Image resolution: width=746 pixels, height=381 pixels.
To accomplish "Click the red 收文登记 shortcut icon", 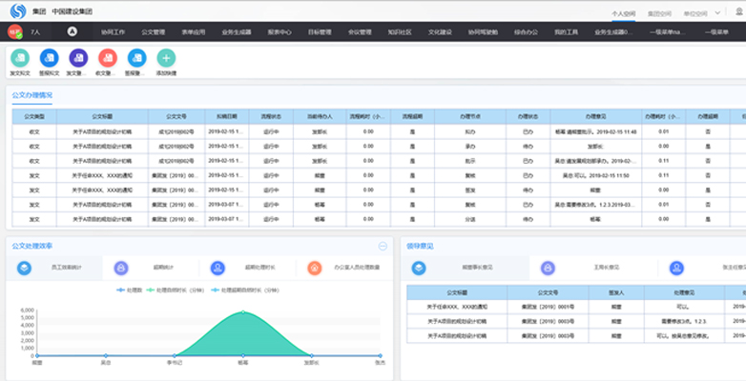I will [108, 58].
